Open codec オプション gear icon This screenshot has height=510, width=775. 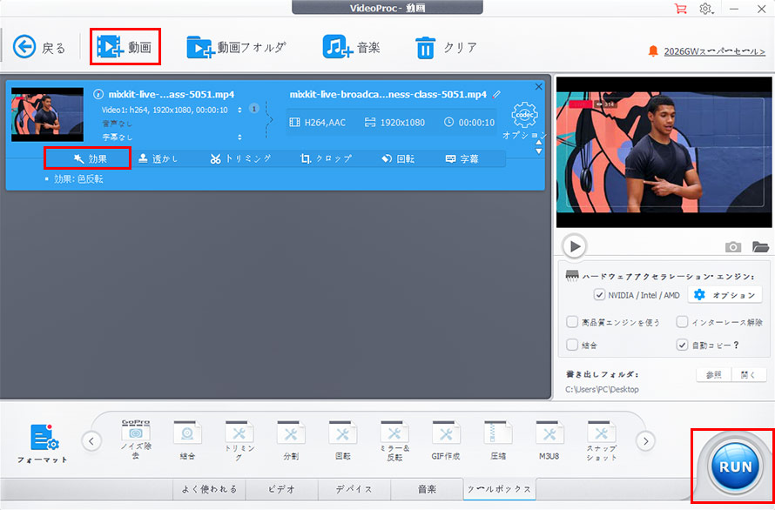[524, 115]
